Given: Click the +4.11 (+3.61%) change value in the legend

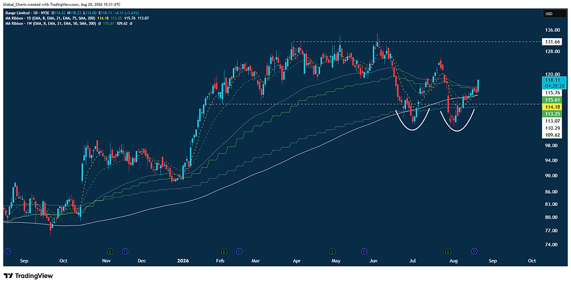Looking at the screenshot, I should tap(128, 13).
